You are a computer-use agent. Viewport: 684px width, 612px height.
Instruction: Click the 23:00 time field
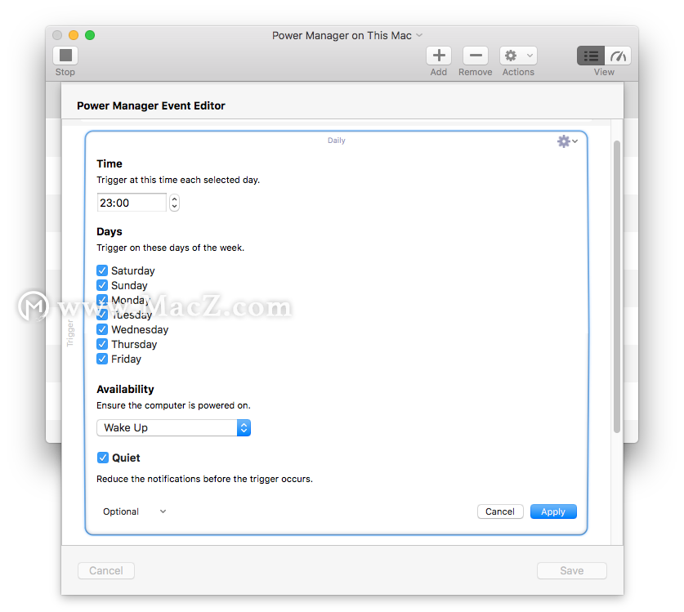tap(132, 203)
